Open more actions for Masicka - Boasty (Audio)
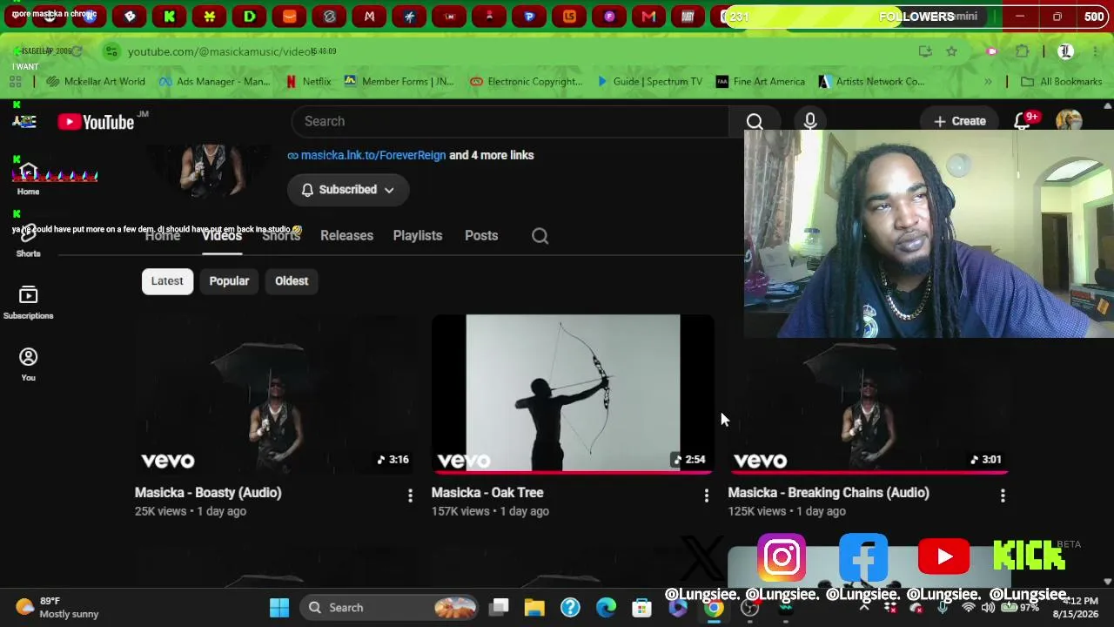The height and width of the screenshot is (627, 1114). [x=410, y=496]
